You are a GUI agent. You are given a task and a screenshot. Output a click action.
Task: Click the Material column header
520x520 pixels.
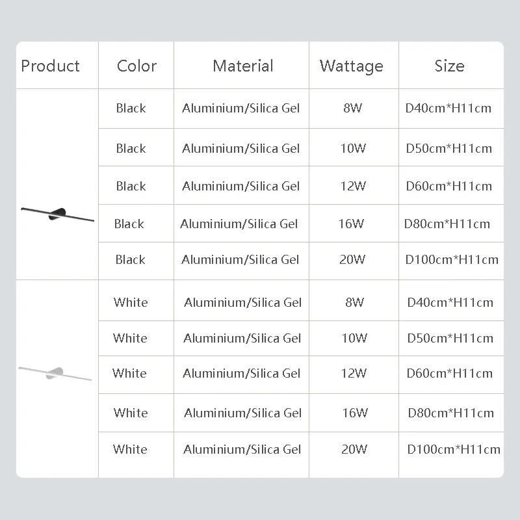pyautogui.click(x=242, y=66)
